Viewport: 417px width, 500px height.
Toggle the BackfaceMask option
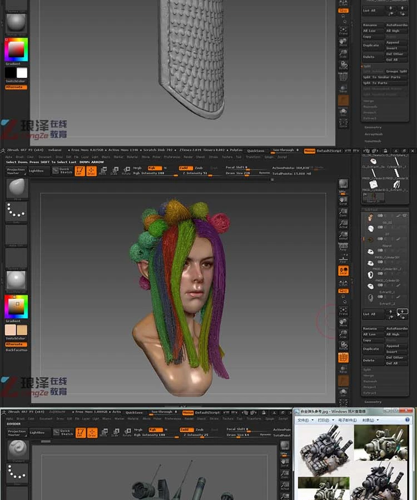[x=17, y=350]
